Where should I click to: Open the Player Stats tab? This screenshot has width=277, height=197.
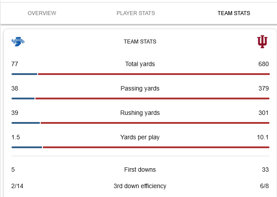(136, 13)
